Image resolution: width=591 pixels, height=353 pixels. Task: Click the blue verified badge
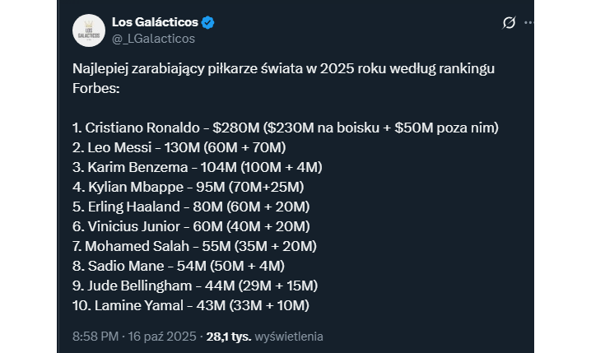(209, 22)
